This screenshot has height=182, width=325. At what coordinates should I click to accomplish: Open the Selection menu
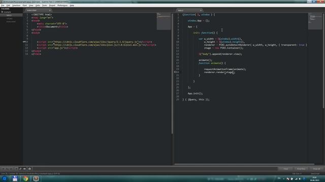pos(16,6)
